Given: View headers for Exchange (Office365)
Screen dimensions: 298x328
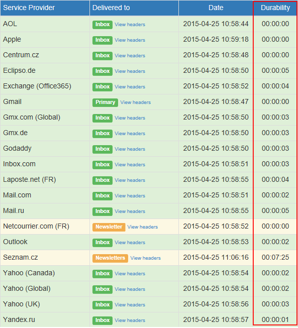Looking at the screenshot, I should click(130, 87).
